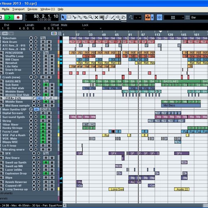Toggle global Read automation button in track list header
Viewport: 208px width, 208px height.
coord(5,33)
